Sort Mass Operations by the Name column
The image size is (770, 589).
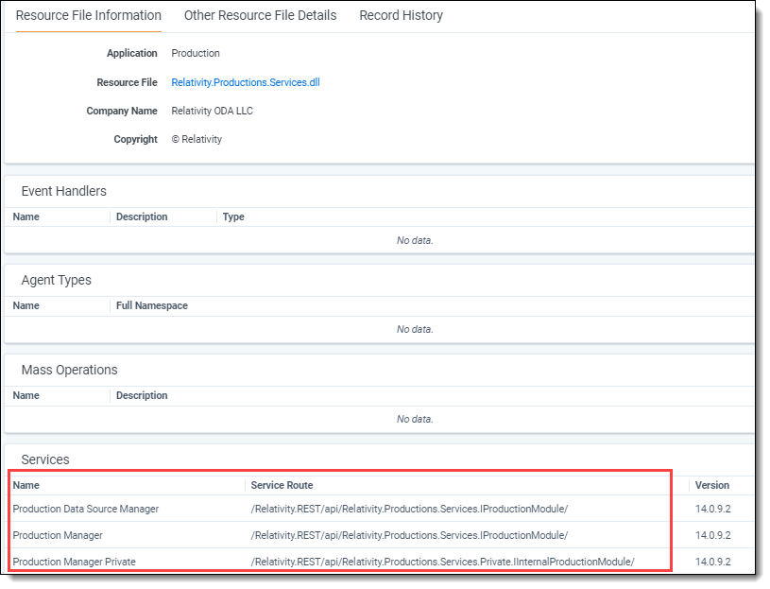(x=26, y=395)
